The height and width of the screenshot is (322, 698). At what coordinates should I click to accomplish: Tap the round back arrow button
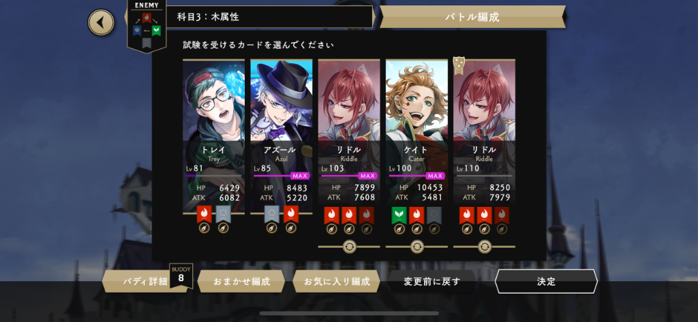click(101, 22)
